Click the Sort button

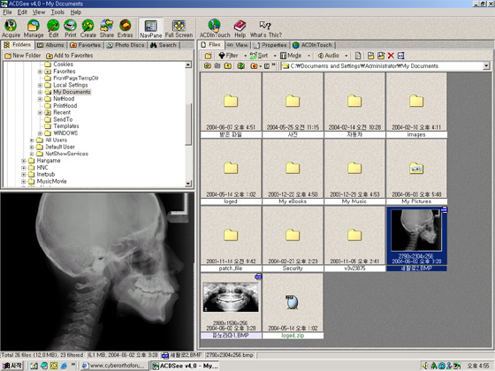click(258, 56)
